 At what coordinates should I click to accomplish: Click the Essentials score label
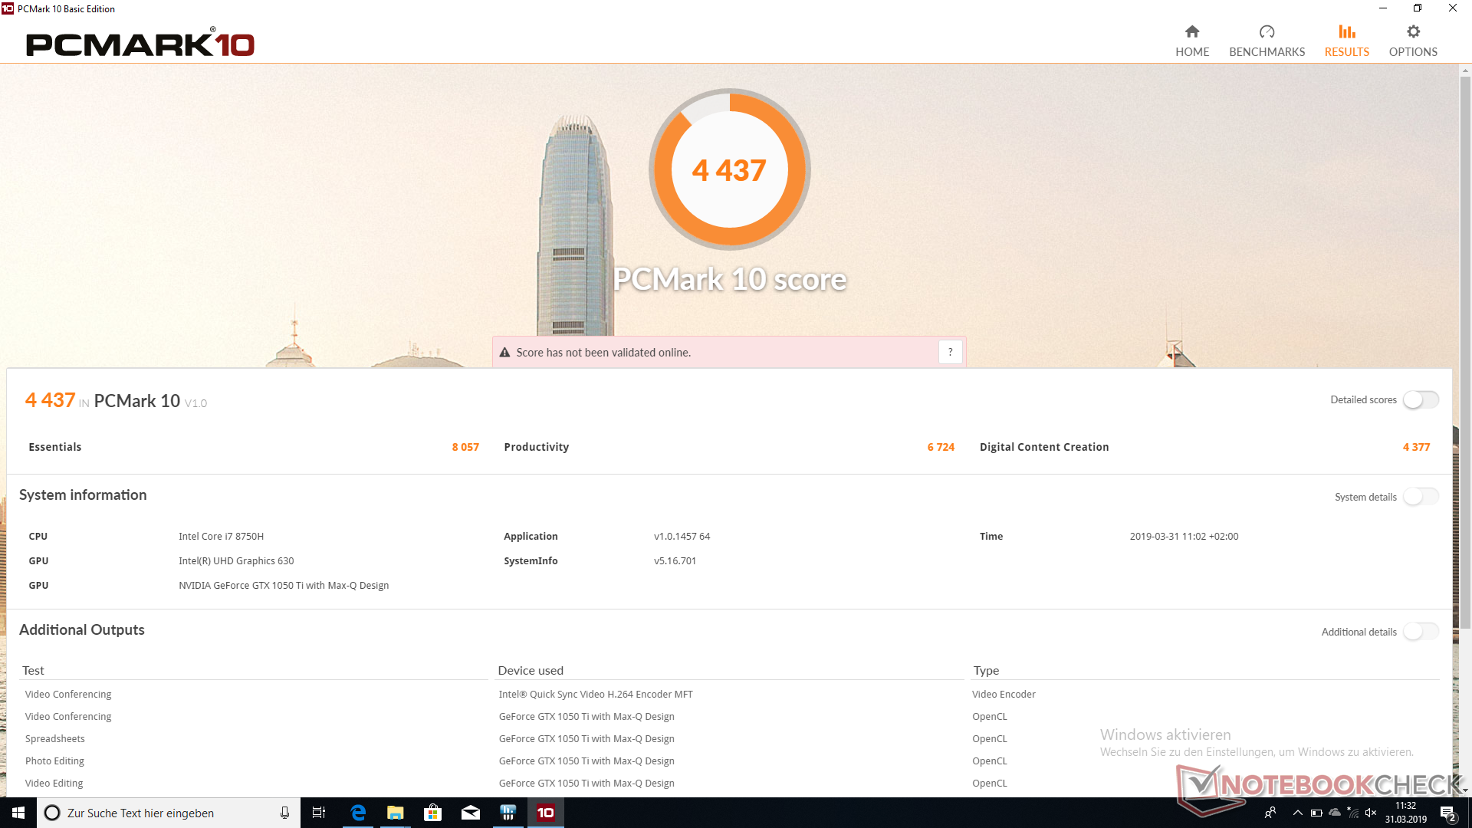click(x=55, y=447)
